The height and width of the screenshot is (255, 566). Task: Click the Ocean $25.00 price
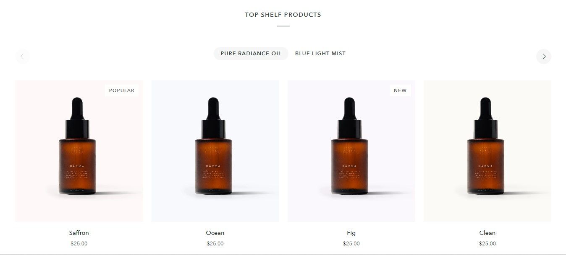tap(215, 244)
